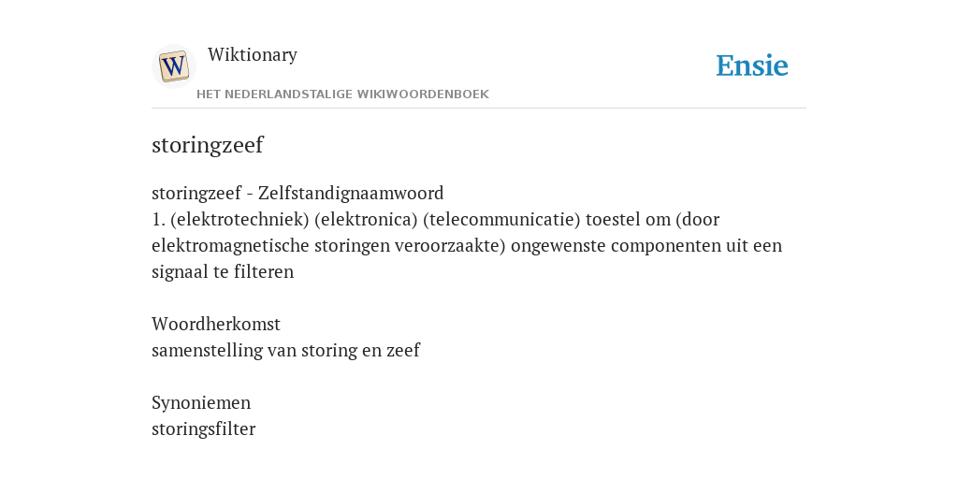Open the Ensie logo link

(x=752, y=65)
